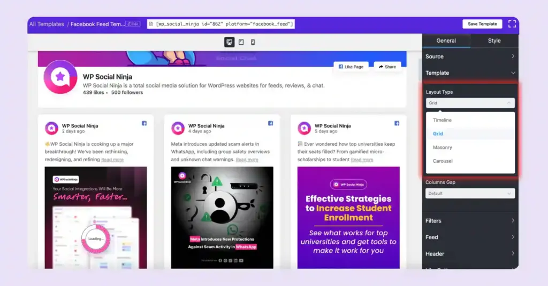
Task: Select Masonry layout option
Action: (470, 147)
